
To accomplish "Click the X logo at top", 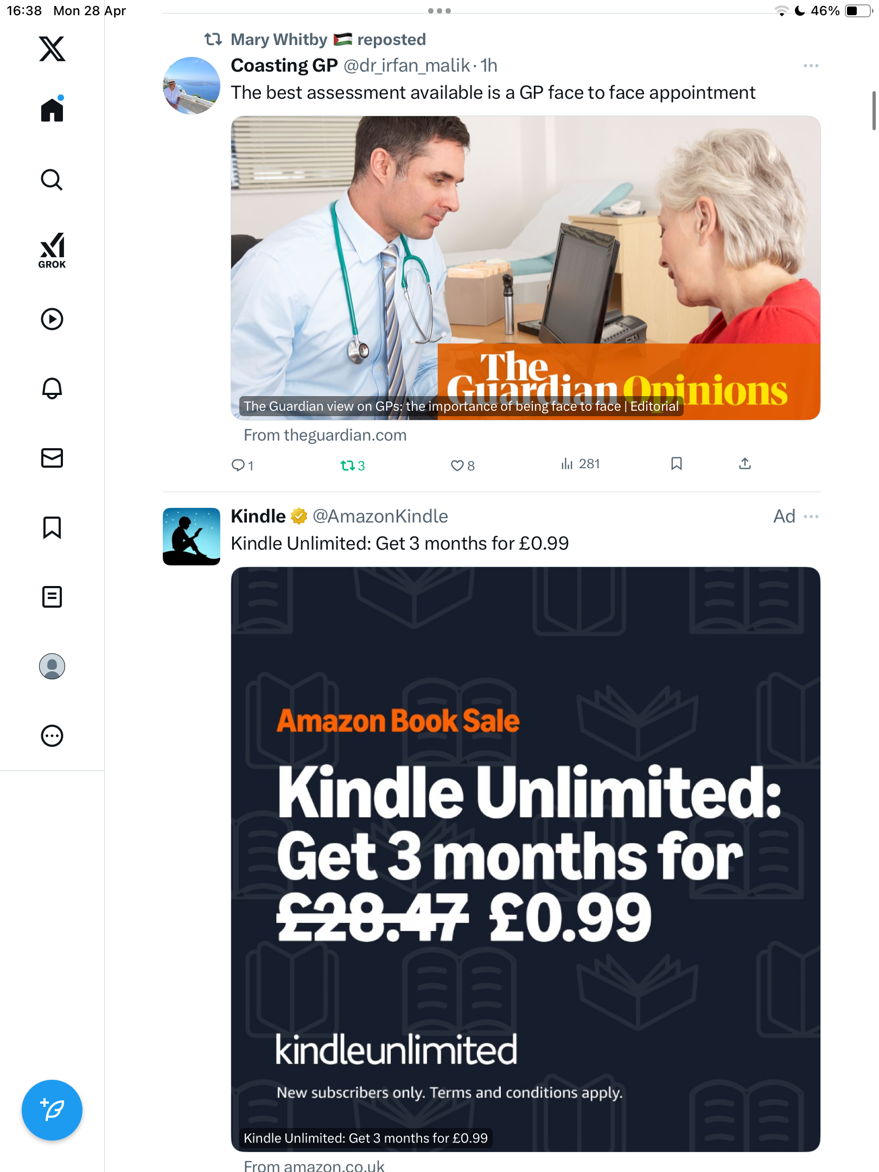I will coord(52,49).
